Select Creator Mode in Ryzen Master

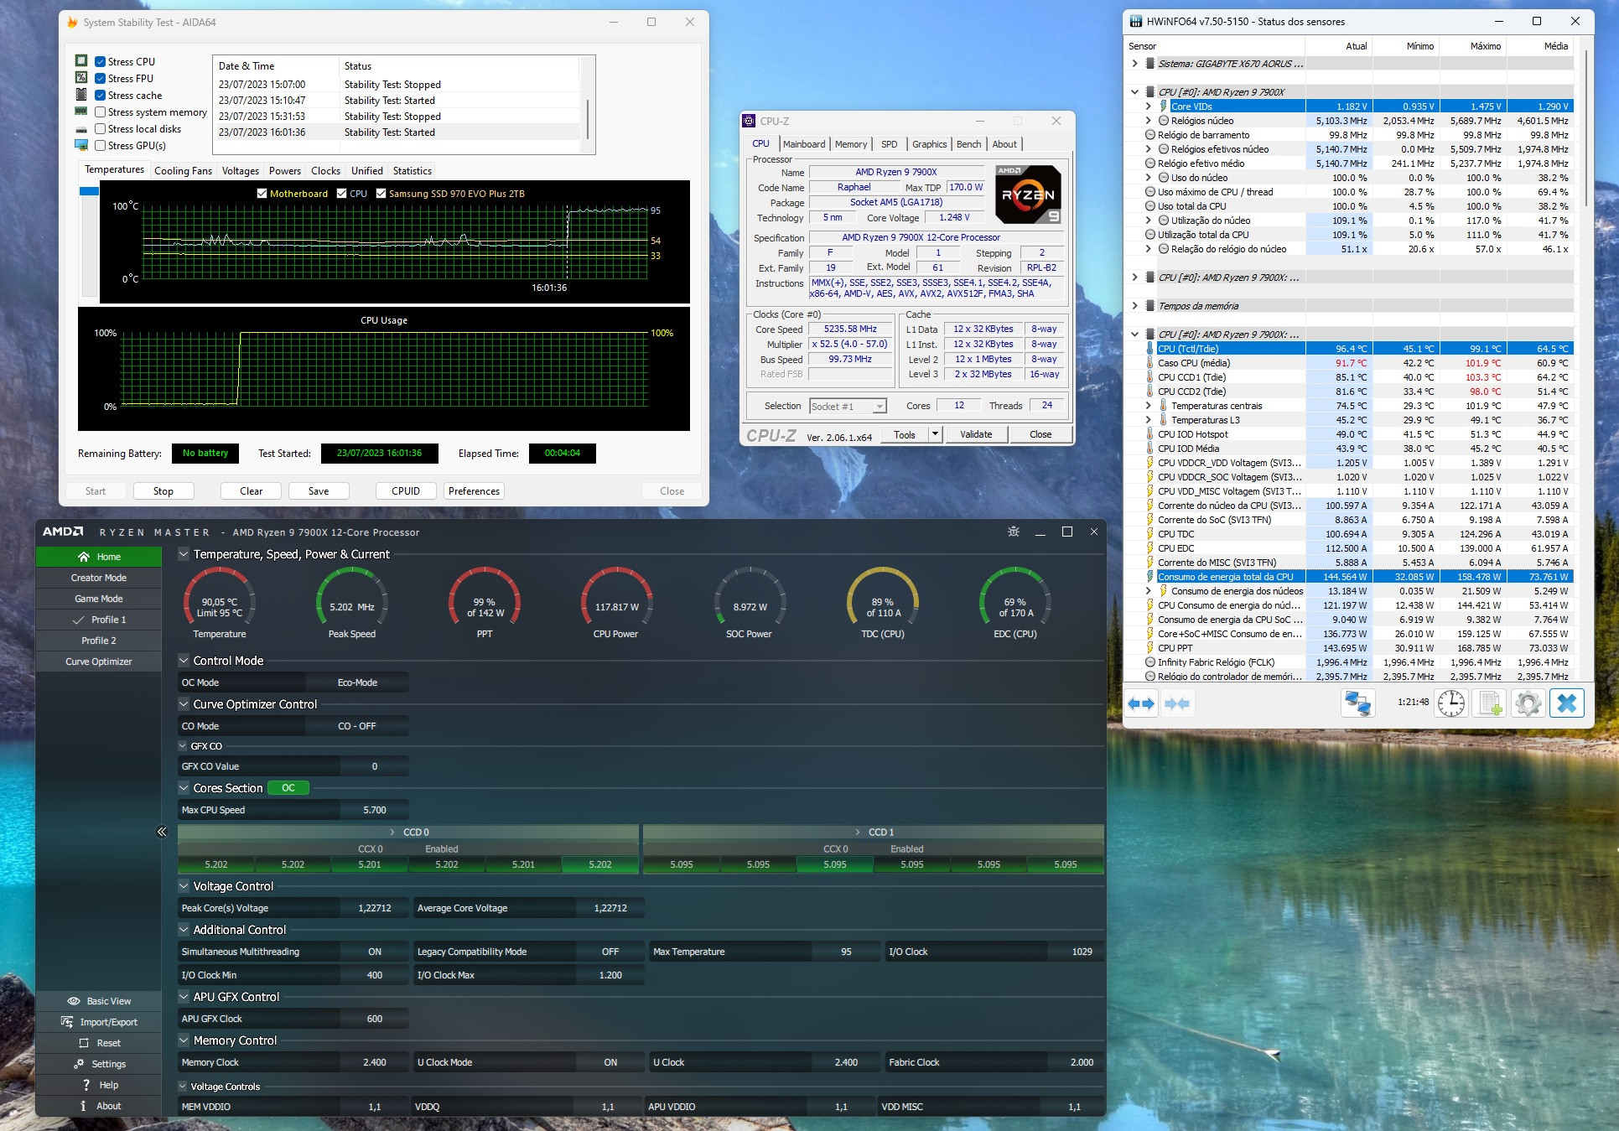(x=99, y=578)
